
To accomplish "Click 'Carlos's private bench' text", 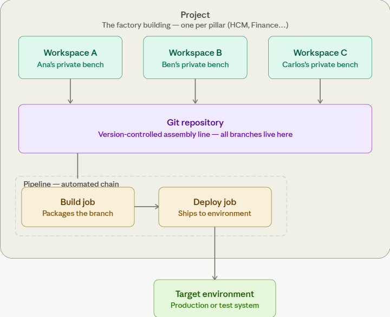I will pyautogui.click(x=320, y=64).
